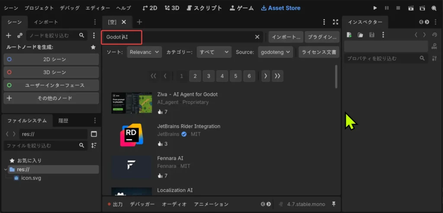Viewport: 443px width, 213px height.
Task: Collapse the res:// folder arrow
Action: click(x=6, y=169)
